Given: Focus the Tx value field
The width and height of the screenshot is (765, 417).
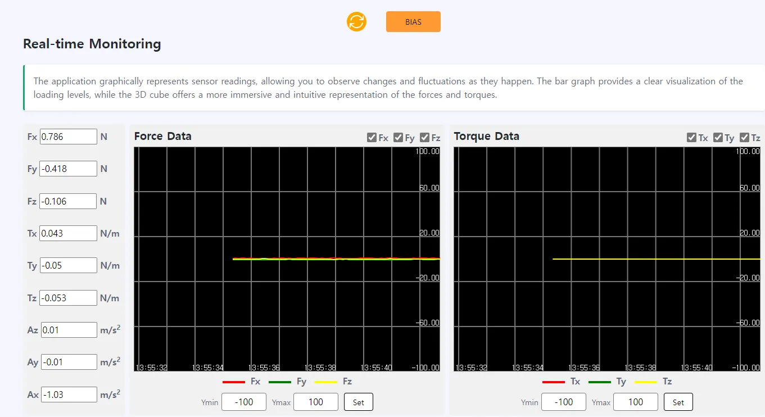Looking at the screenshot, I should (x=69, y=233).
